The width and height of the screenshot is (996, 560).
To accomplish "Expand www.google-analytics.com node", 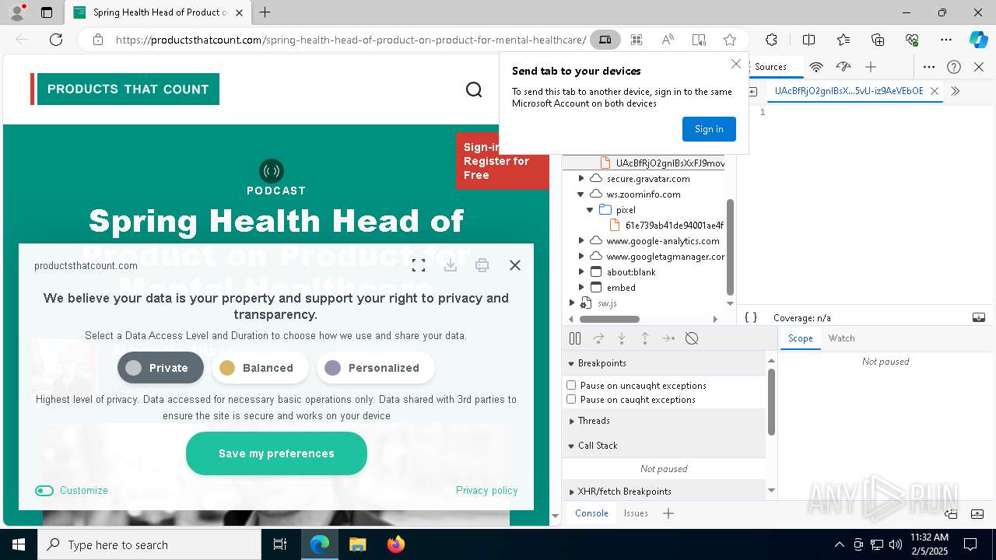I will pos(580,240).
